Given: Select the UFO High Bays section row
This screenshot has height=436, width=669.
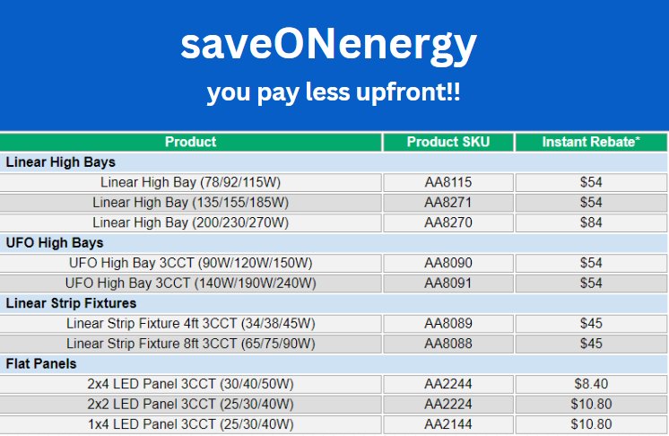Looking at the screenshot, I should pos(334,243).
